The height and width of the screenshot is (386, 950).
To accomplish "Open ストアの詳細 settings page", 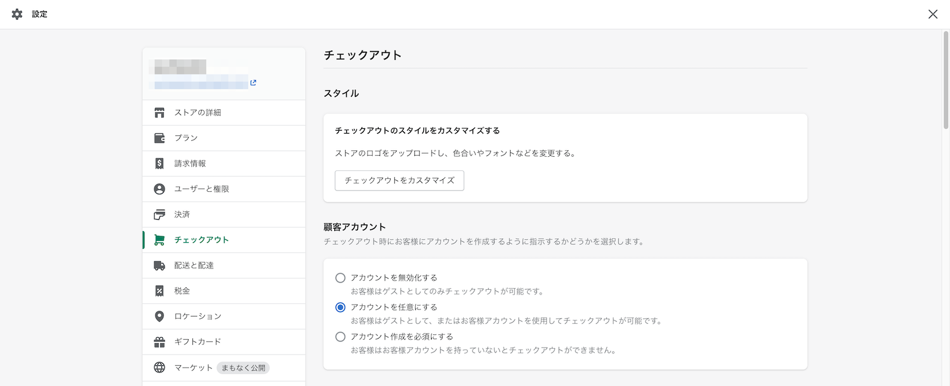I will point(224,113).
